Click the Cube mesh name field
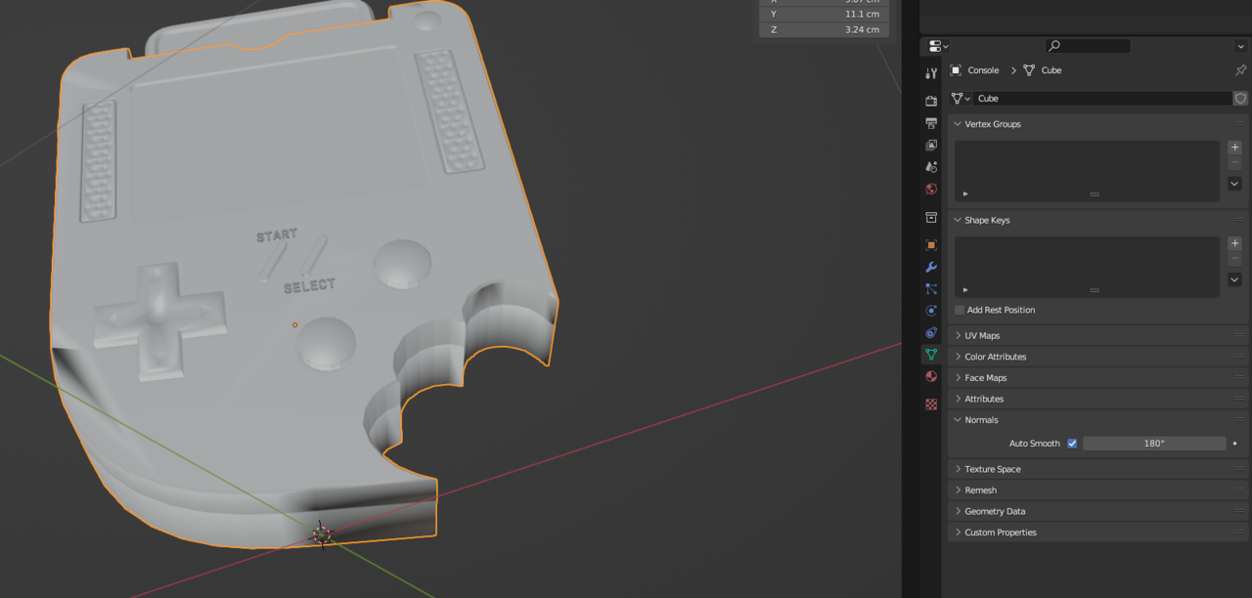 click(x=1102, y=99)
